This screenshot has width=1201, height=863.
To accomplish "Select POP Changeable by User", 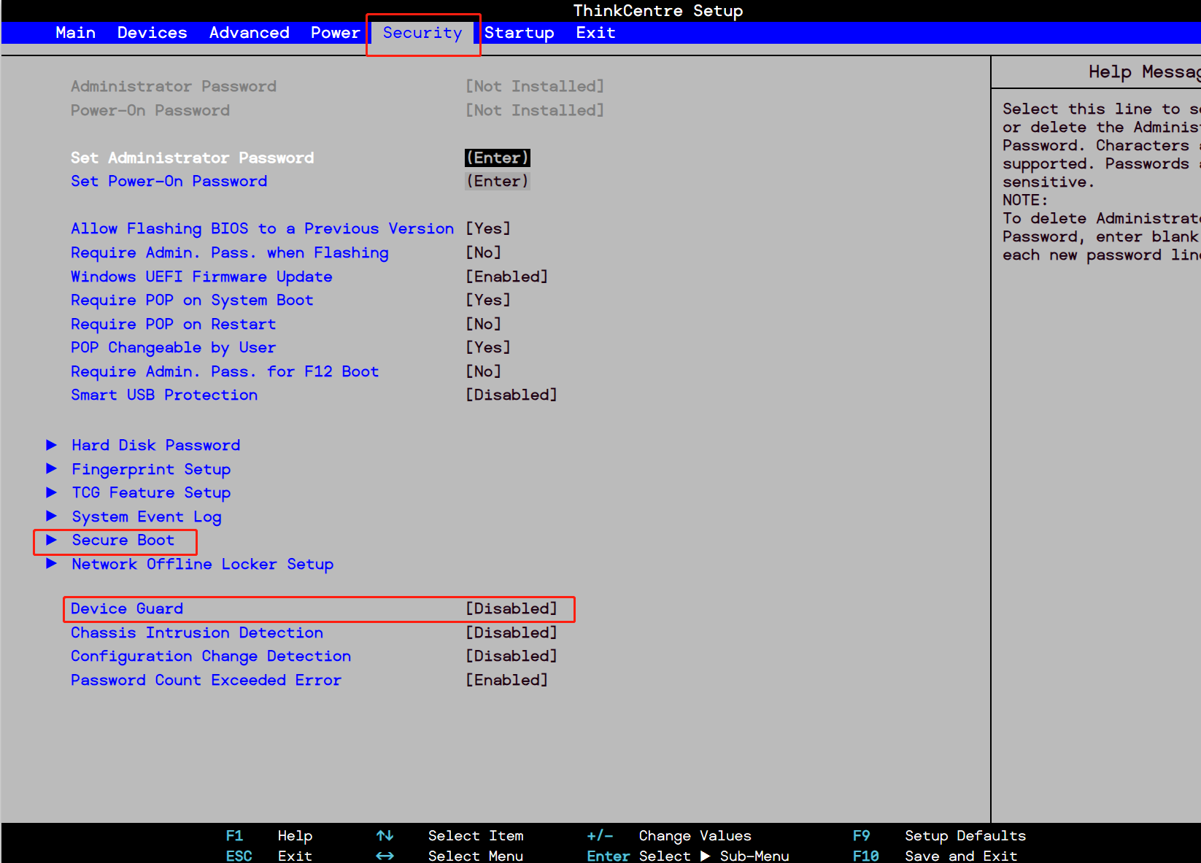I will point(173,347).
